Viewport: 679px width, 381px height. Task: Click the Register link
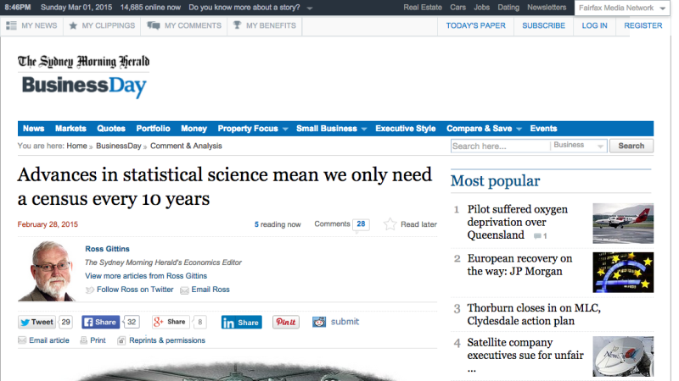click(x=643, y=25)
